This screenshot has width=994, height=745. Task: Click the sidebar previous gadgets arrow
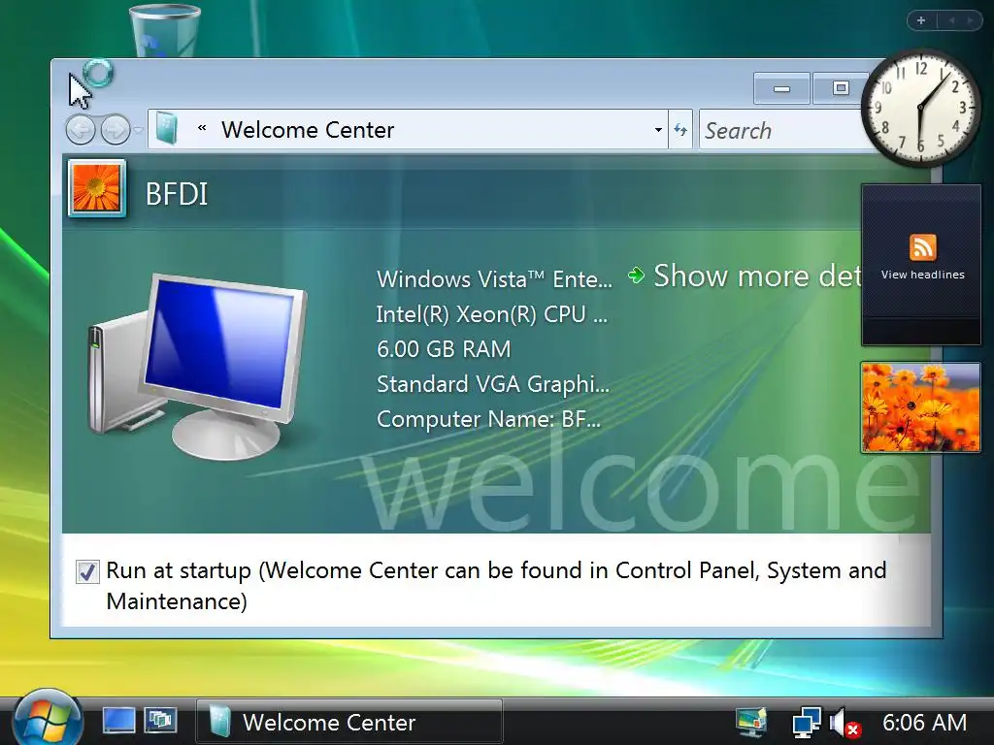coord(951,20)
